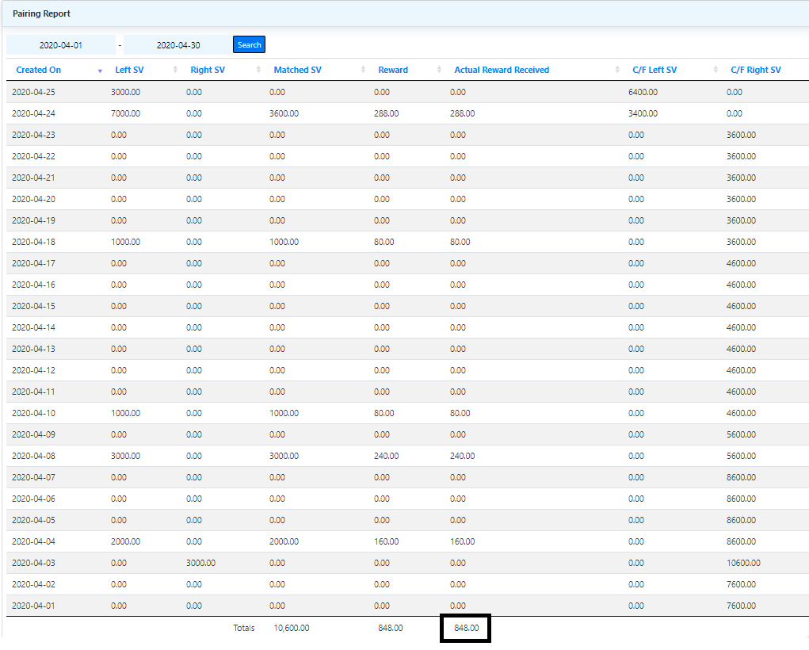Image resolution: width=809 pixels, height=650 pixels.
Task: Select Reward value 240.00 in 2020-04-08 row
Action: coord(387,456)
